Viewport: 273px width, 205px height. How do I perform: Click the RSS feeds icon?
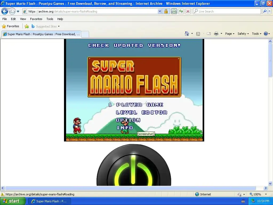click(x=198, y=34)
